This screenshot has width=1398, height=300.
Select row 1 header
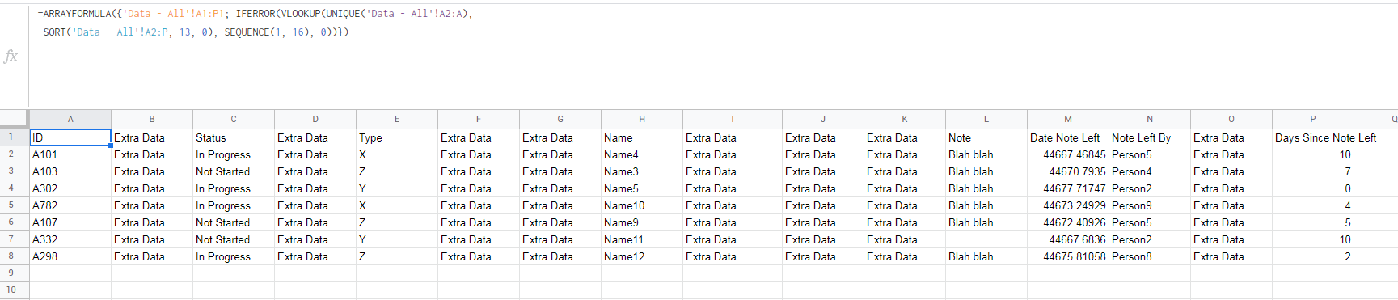click(x=11, y=137)
